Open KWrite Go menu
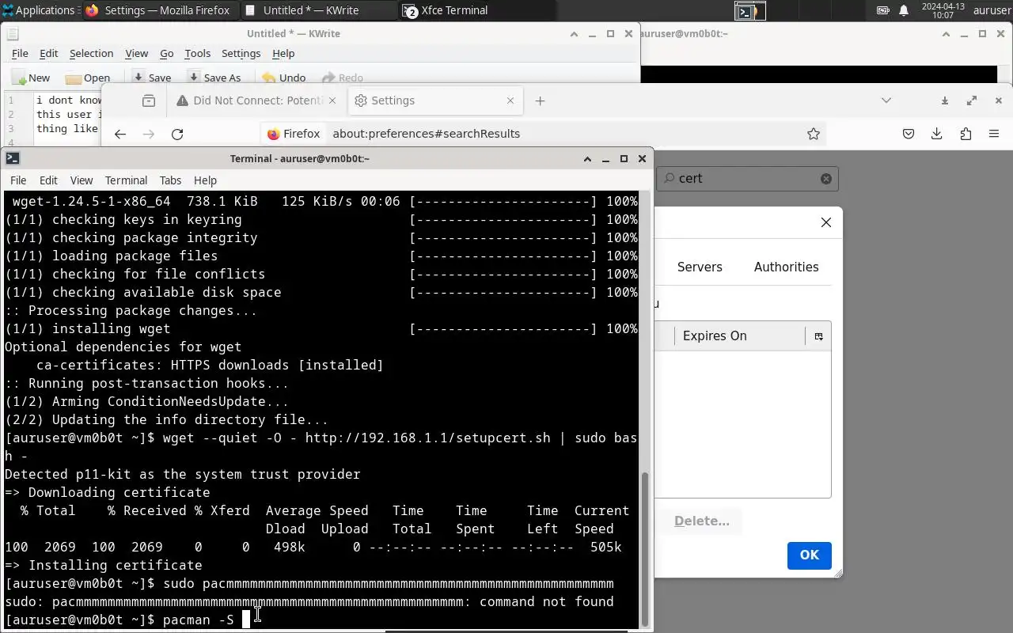This screenshot has width=1013, height=633. pos(166,53)
